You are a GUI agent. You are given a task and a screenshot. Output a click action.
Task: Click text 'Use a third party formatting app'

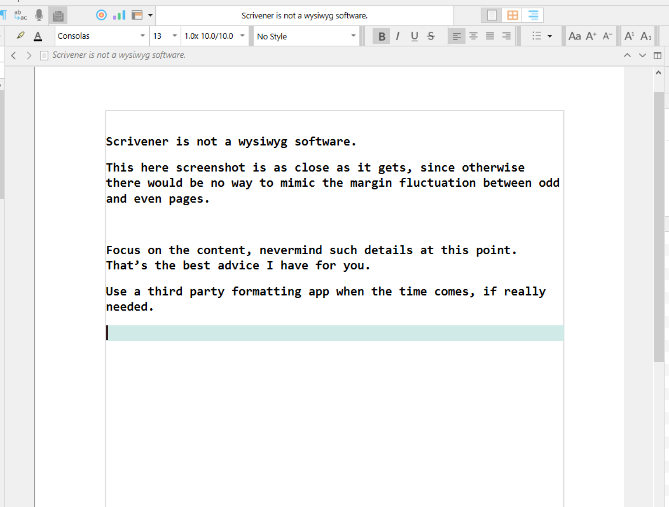217,292
